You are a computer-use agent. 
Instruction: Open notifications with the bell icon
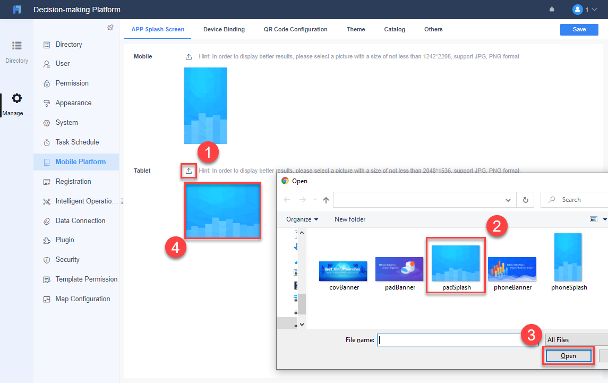click(552, 9)
